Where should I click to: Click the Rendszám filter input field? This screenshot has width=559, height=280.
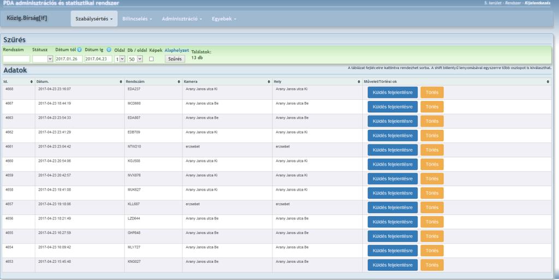[x=16, y=59]
